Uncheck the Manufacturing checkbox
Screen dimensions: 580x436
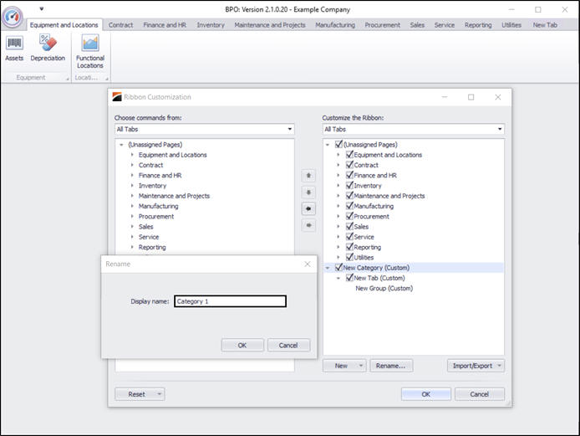[349, 206]
